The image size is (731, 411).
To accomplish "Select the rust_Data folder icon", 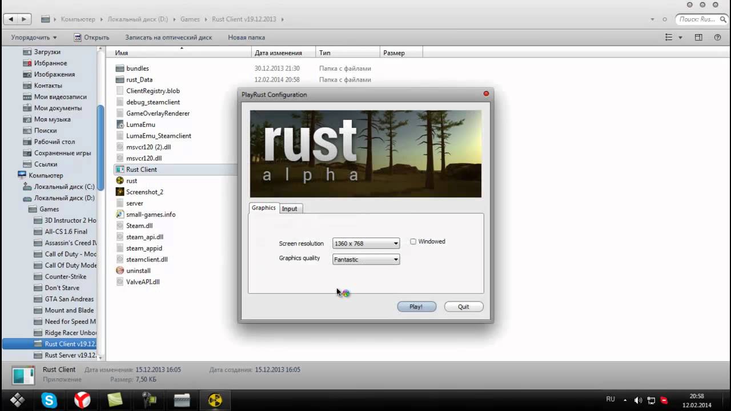I will tap(120, 79).
